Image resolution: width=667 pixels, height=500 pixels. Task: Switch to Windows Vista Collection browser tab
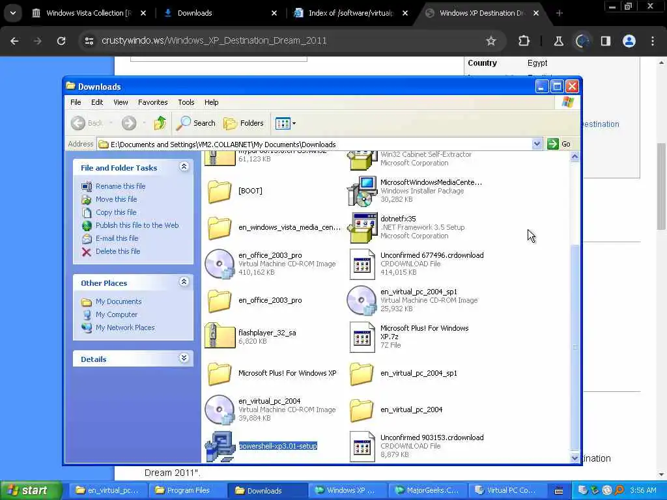click(89, 13)
